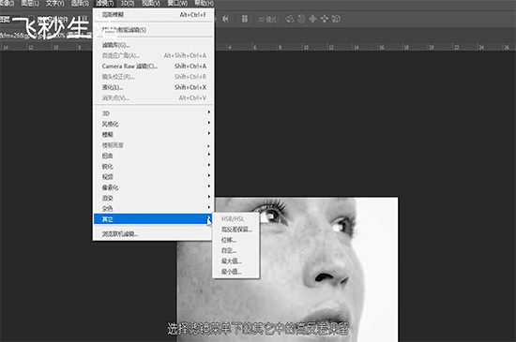Viewport: 516px width, 342px height.
Task: Click the highlighted 其它 menu entry
Action: pos(153,219)
